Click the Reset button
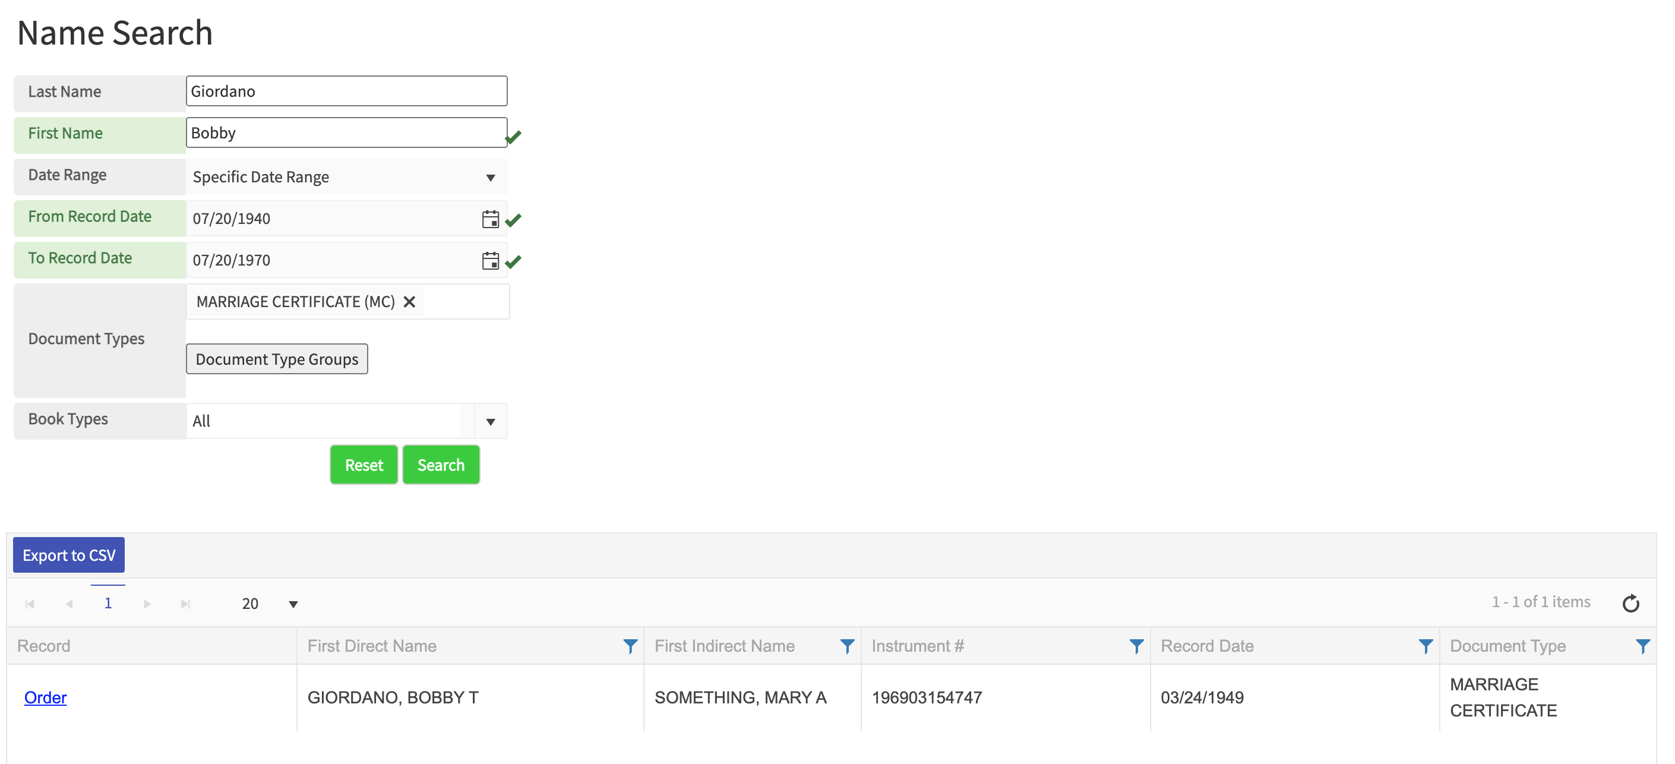 (364, 465)
